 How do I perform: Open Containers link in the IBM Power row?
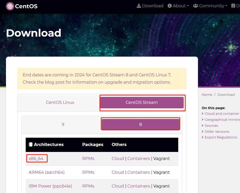point(139,186)
